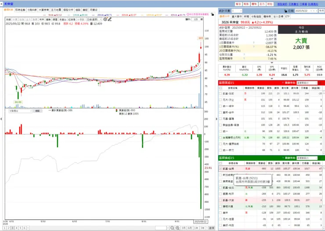The width and height of the screenshot is (325, 231).
Task: Click the 主力 button in top bar
Action: pyautogui.click(x=262, y=4)
